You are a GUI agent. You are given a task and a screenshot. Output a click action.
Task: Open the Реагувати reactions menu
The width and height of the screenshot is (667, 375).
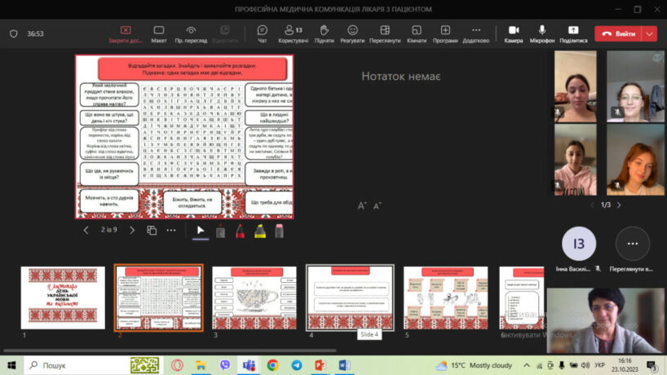pos(352,33)
